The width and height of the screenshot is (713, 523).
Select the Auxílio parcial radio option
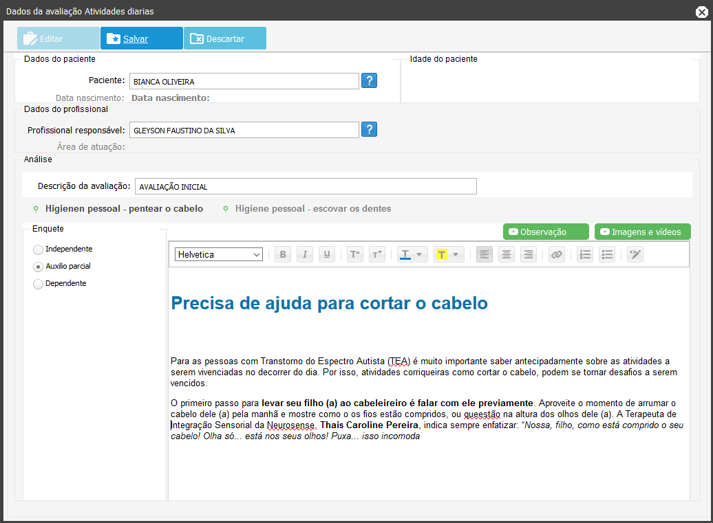39,267
